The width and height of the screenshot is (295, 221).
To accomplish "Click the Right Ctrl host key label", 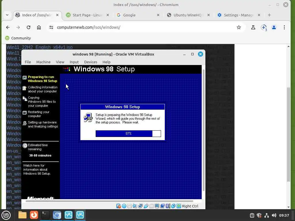I will [x=190, y=206].
